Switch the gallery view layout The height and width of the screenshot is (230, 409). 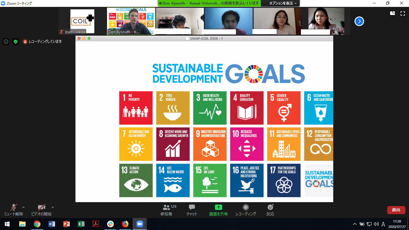(x=393, y=13)
